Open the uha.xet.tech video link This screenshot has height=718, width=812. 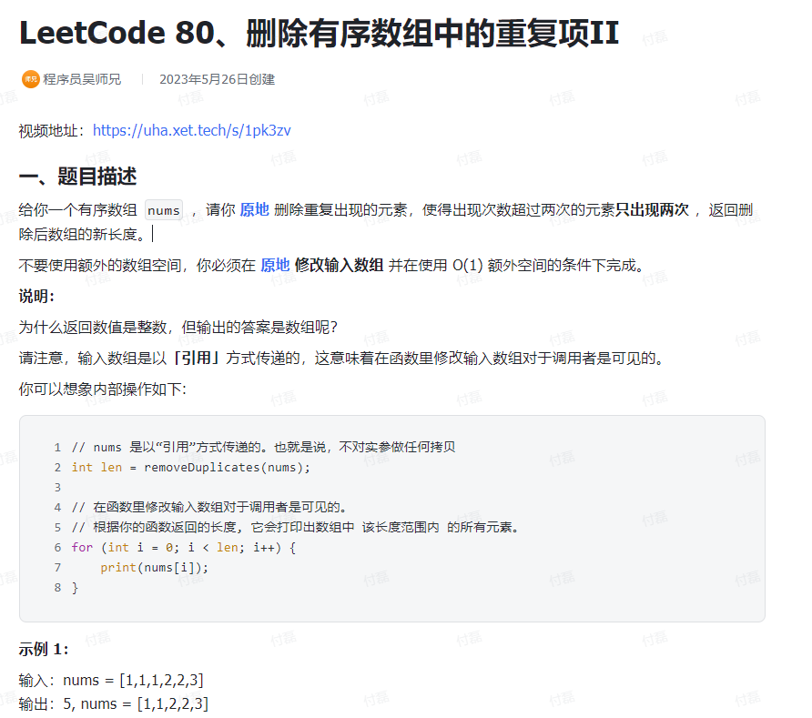coord(191,130)
